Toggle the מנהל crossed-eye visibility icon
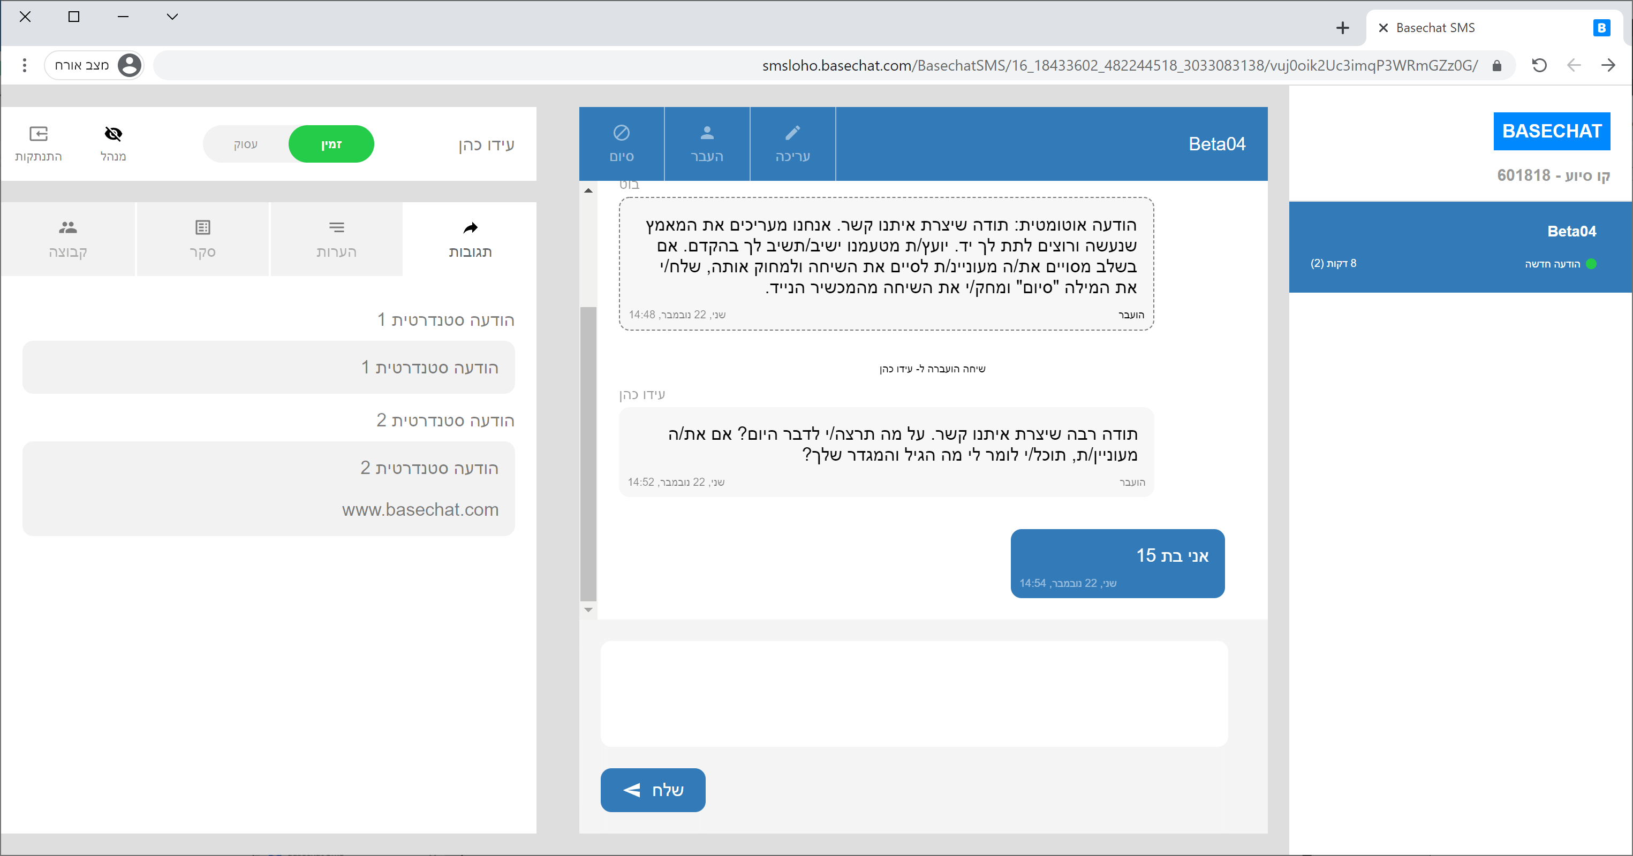This screenshot has height=856, width=1633. tap(113, 134)
